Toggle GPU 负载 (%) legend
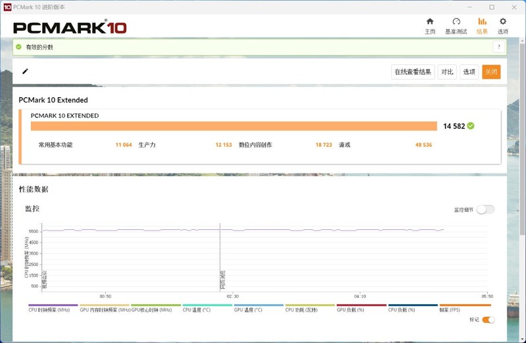Viewport: 526px width, 343px height. point(361,308)
